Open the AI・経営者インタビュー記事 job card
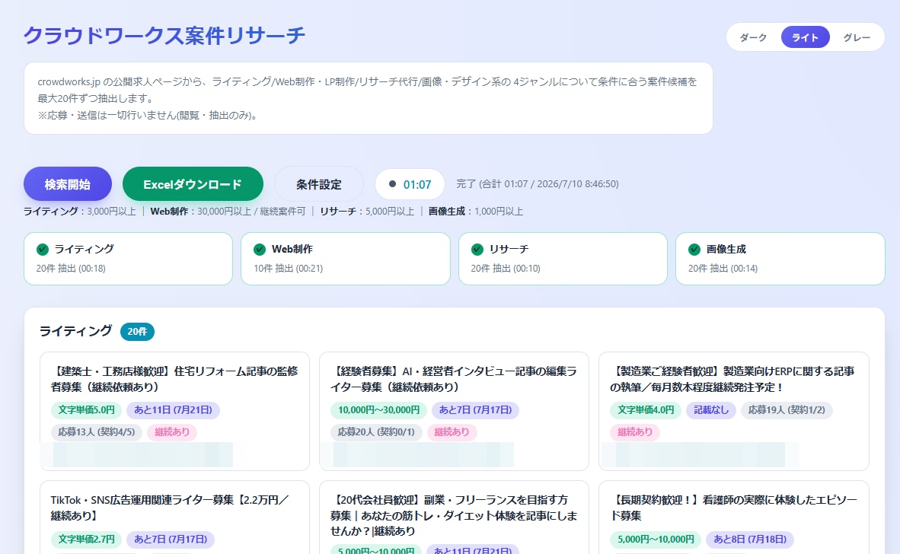The image size is (900, 554). 454,411
